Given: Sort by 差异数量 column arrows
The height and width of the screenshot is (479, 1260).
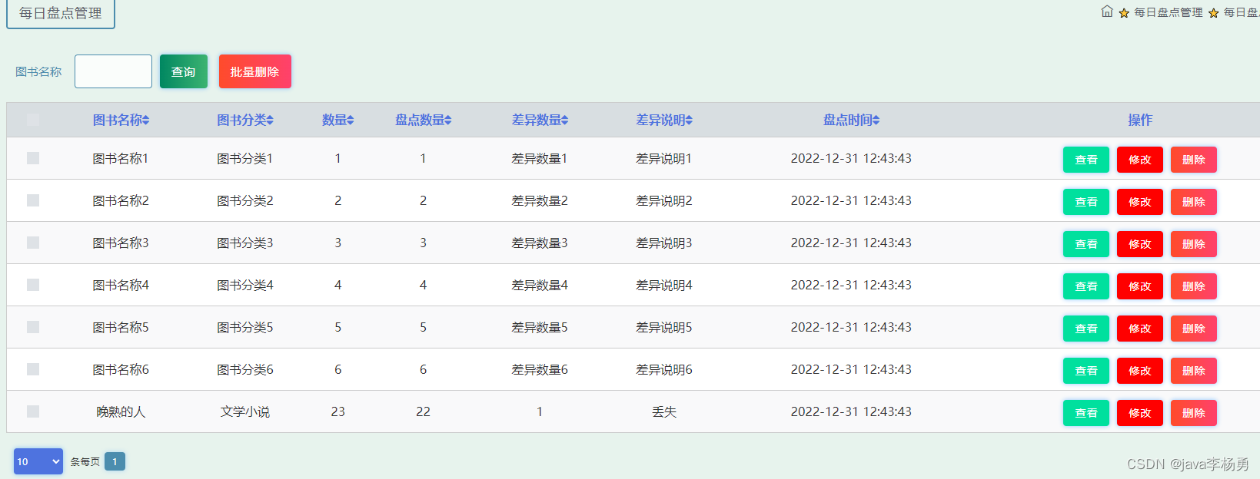Looking at the screenshot, I should [x=565, y=121].
